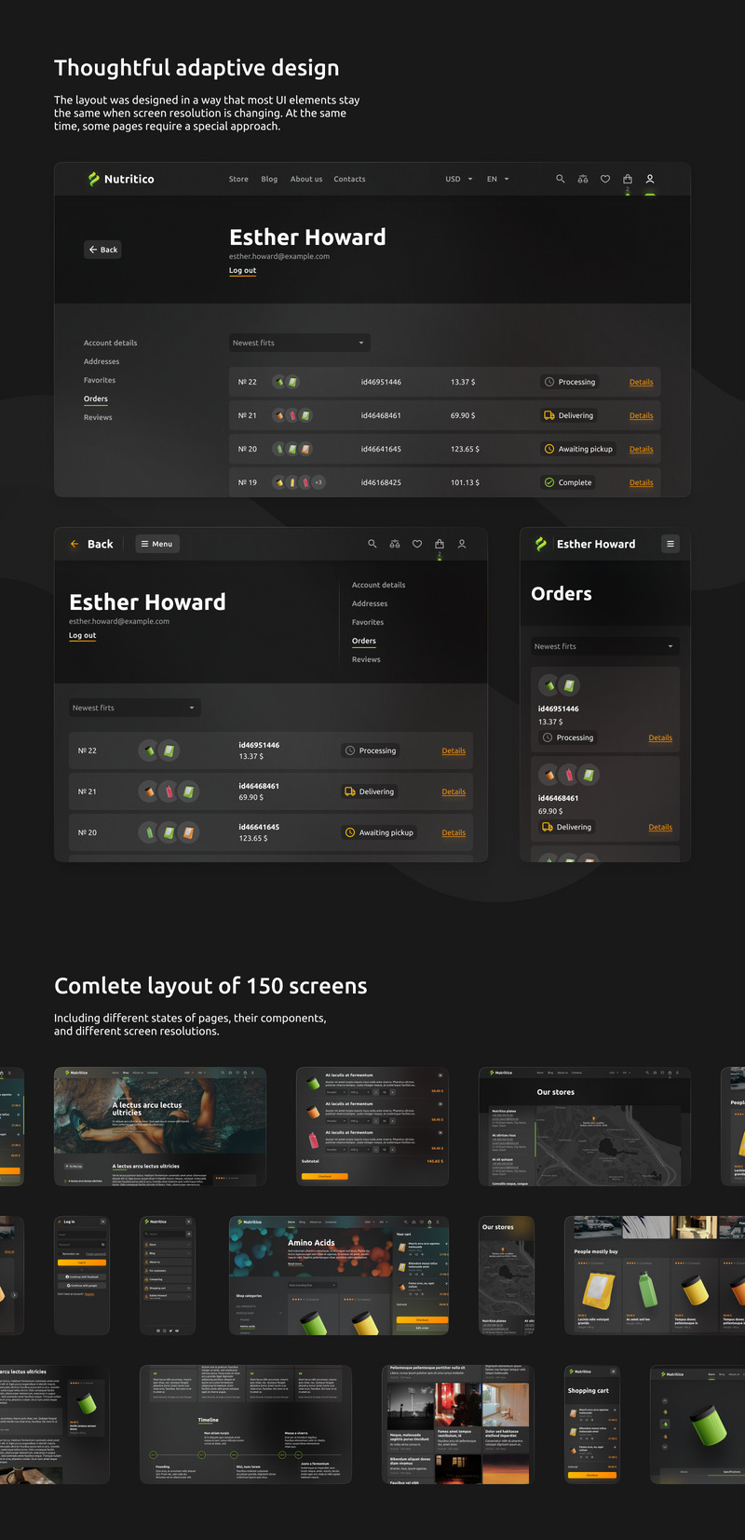Expand the USD currency dropdown
Viewport: 745px width, 1540px height.
click(x=459, y=179)
